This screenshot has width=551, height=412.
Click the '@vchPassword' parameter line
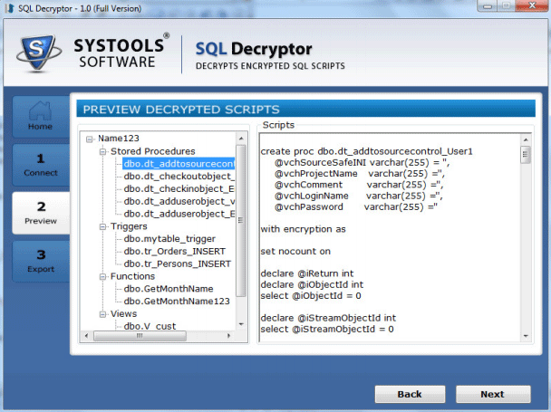tap(356, 206)
